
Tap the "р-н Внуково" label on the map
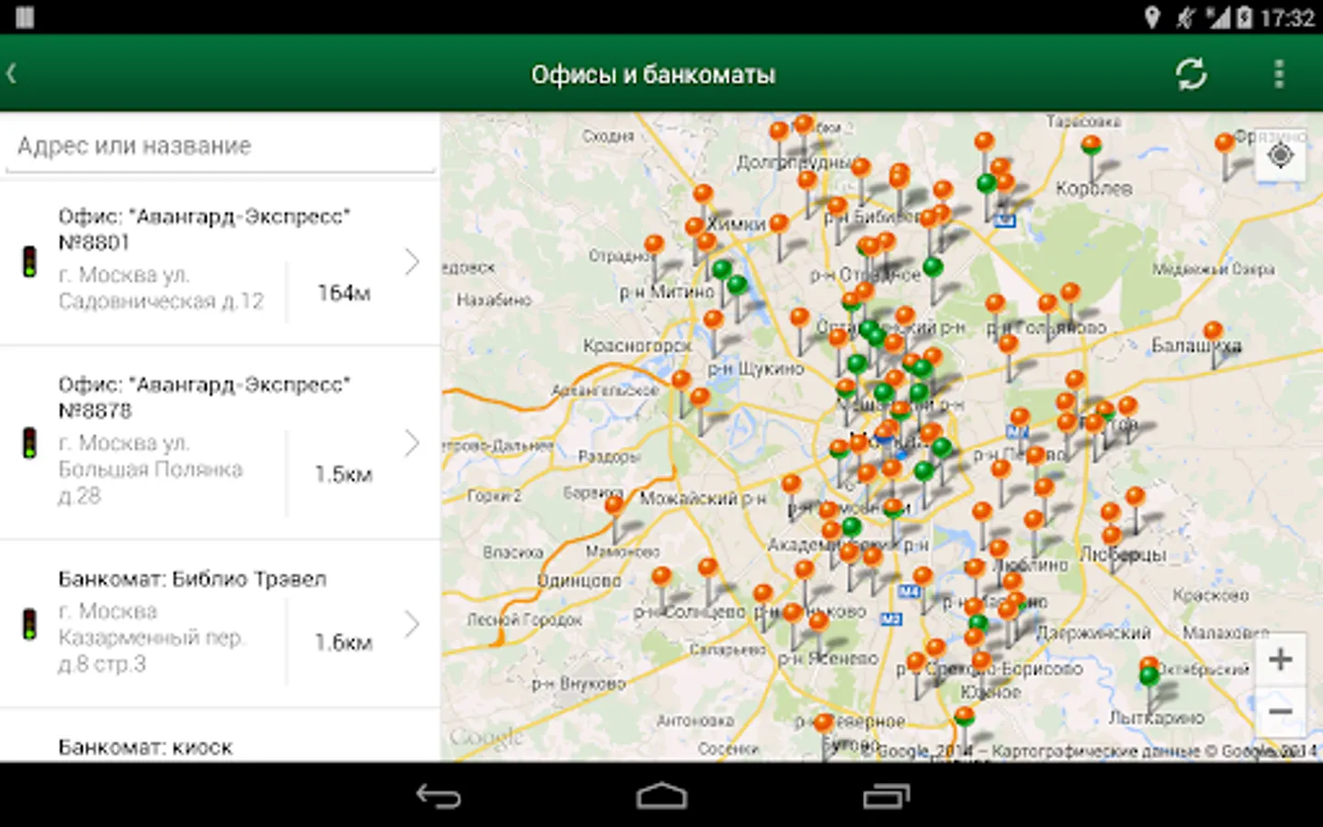point(579,684)
